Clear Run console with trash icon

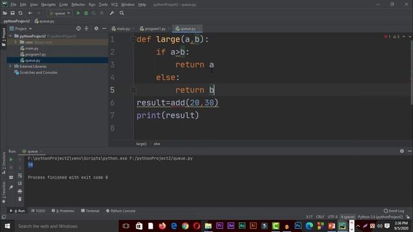pyautogui.click(x=20, y=199)
